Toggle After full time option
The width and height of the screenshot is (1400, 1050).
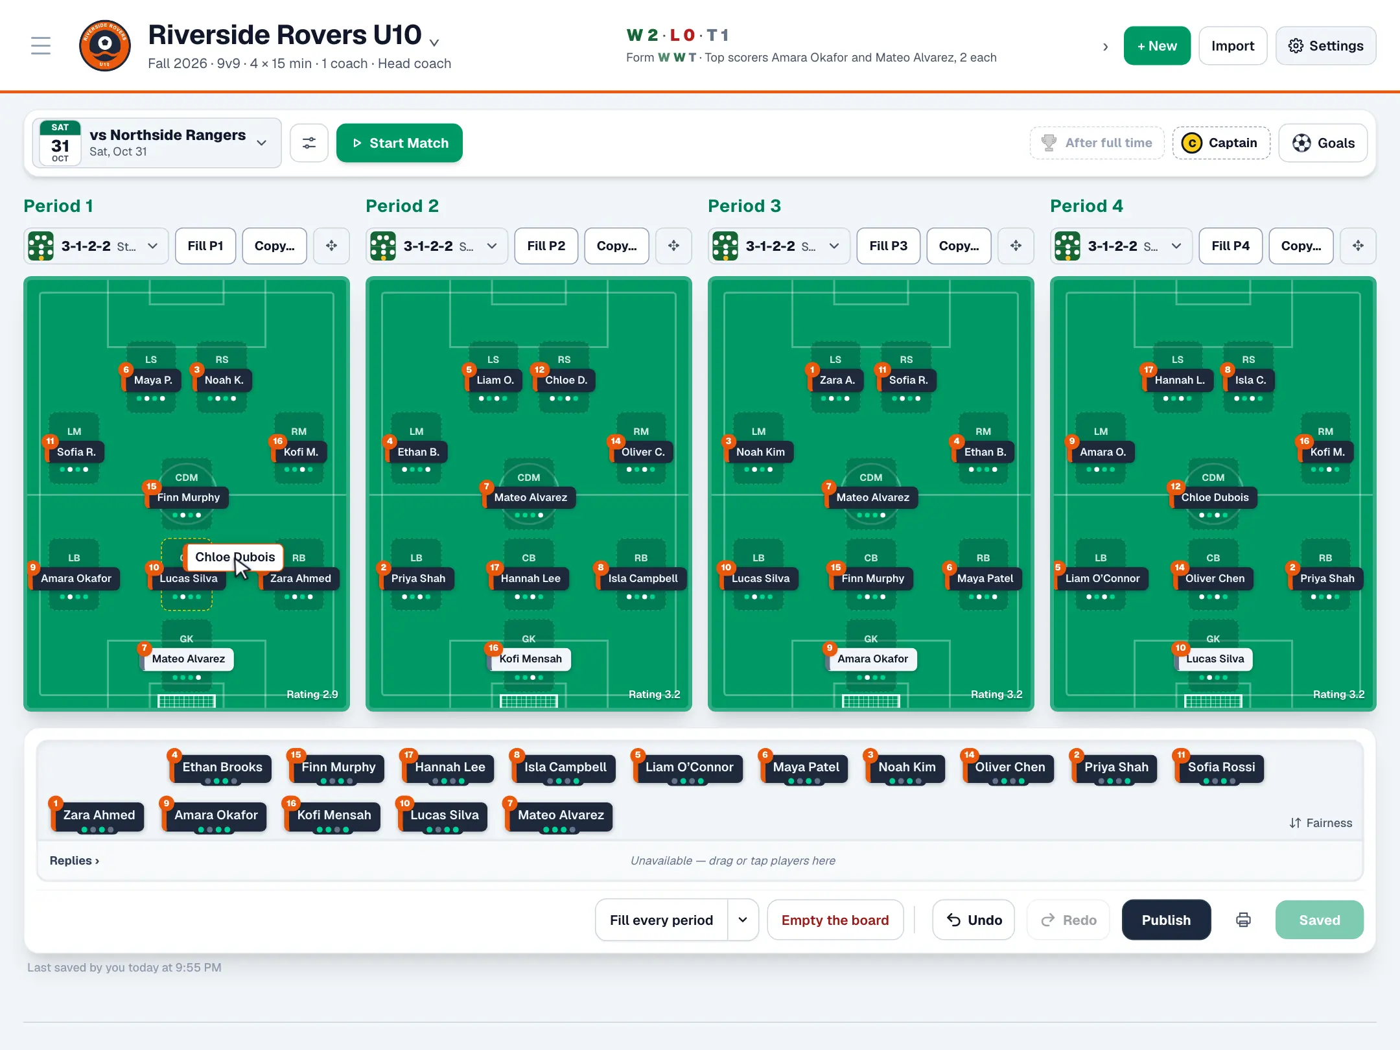point(1097,143)
